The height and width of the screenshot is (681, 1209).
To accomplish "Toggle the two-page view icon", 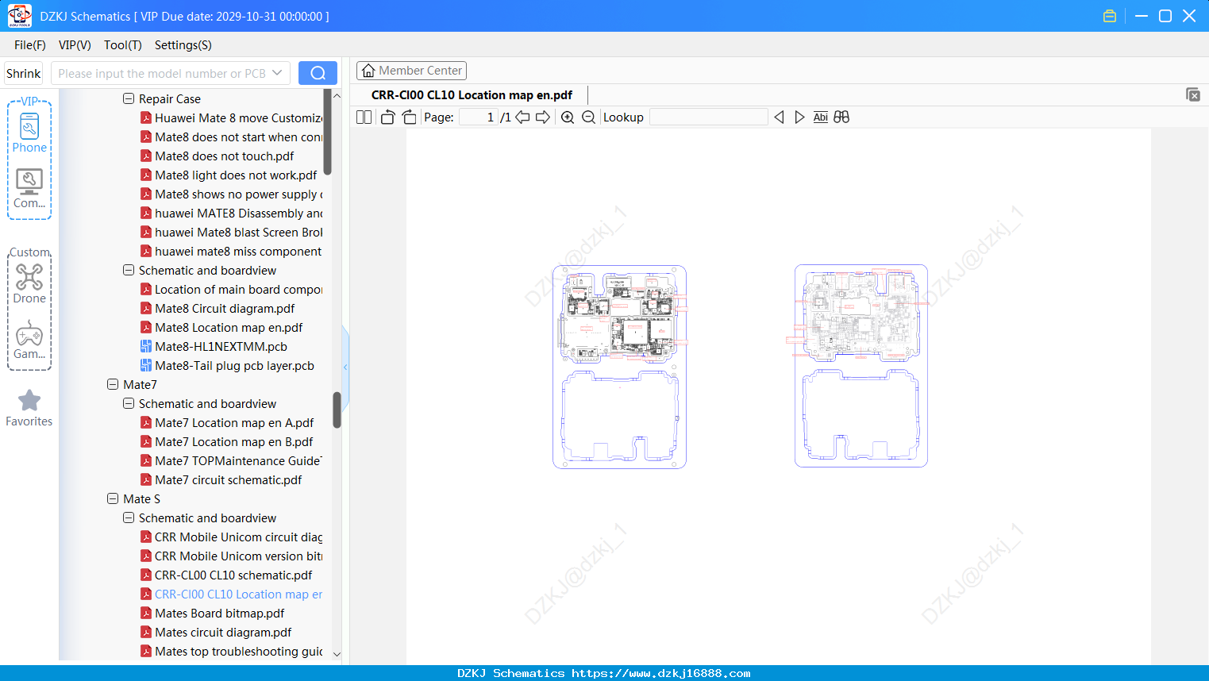I will (x=364, y=117).
